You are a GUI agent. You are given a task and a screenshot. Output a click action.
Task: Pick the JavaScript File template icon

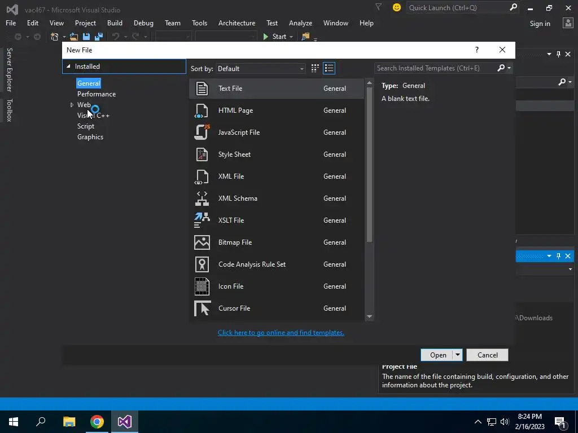pyautogui.click(x=202, y=132)
